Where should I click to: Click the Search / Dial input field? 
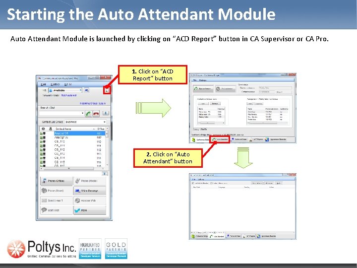[60, 113]
